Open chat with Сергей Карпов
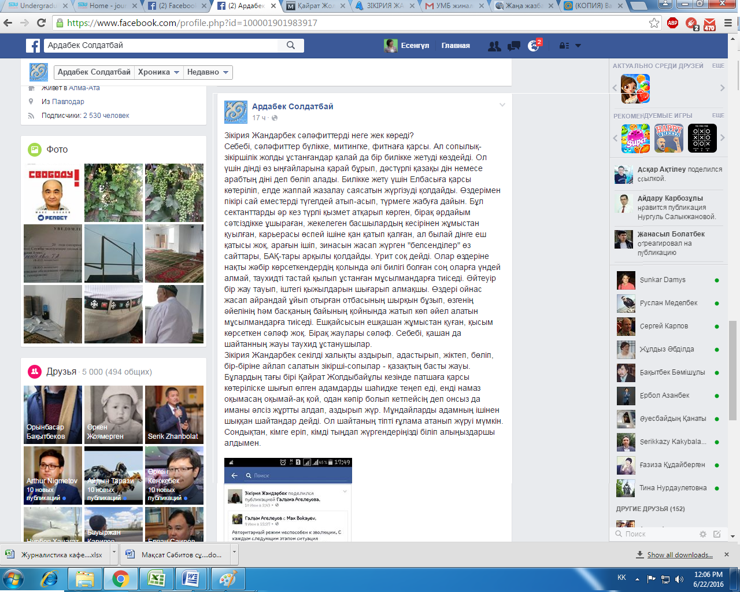The image size is (740, 592). [668, 326]
